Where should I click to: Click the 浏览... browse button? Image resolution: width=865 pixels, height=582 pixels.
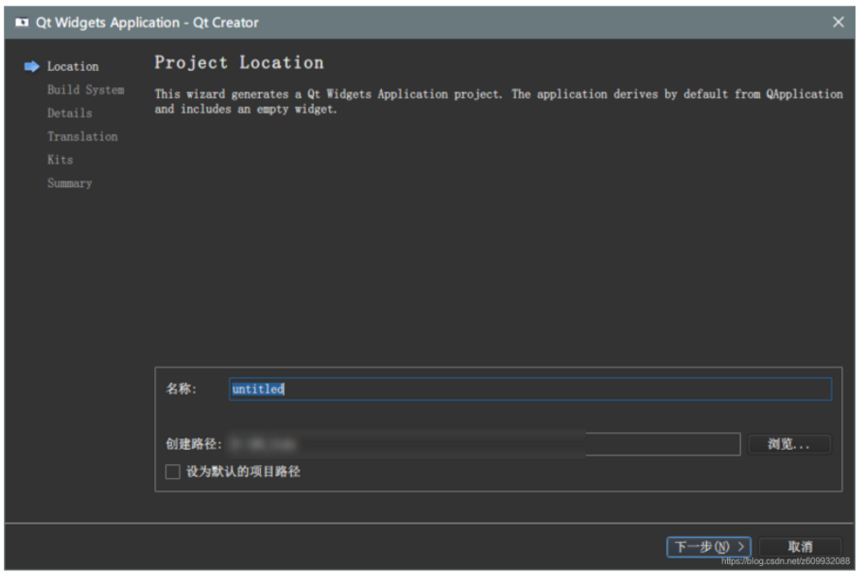789,444
